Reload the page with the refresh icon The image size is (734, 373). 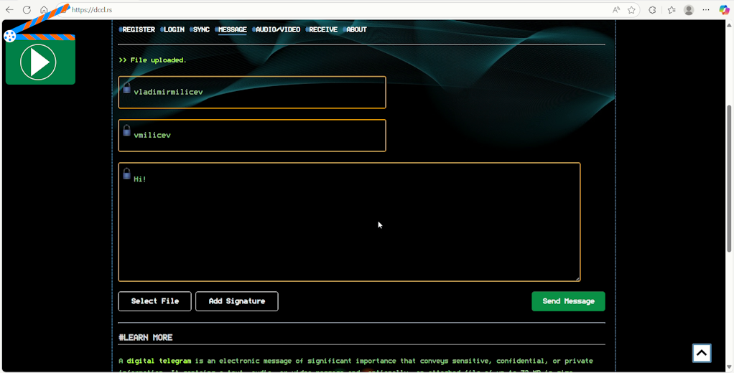(x=27, y=10)
